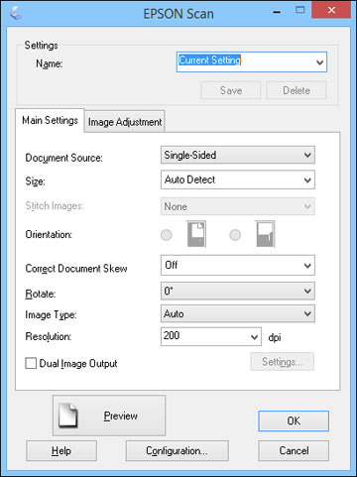This screenshot has width=357, height=477.
Task: Close the EPSON Scan window
Action: coord(331,10)
